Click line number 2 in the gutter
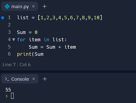 tap(9, 25)
